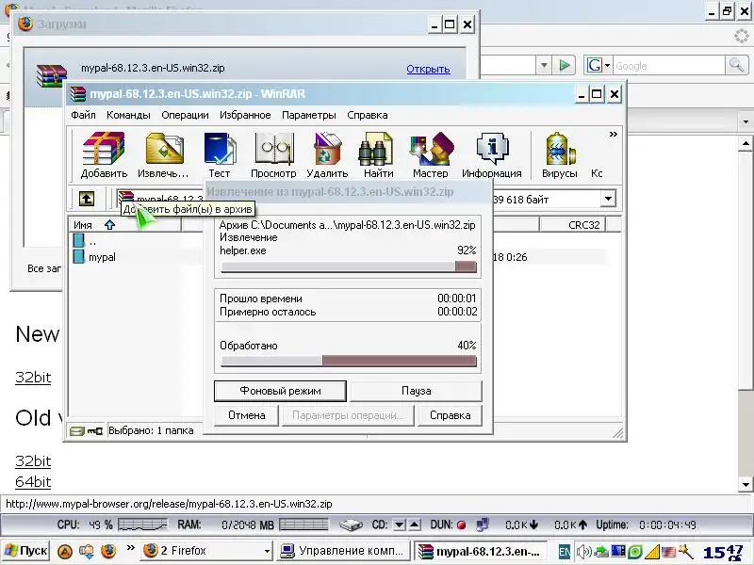Click the CD eject up-arrow button
754x565 pixels.
[x=415, y=525]
